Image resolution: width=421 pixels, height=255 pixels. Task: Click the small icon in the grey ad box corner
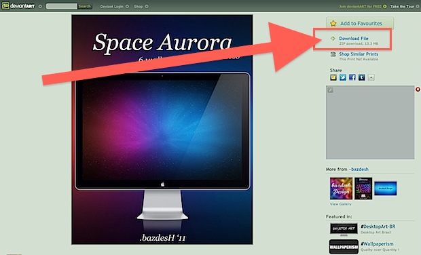(x=330, y=90)
